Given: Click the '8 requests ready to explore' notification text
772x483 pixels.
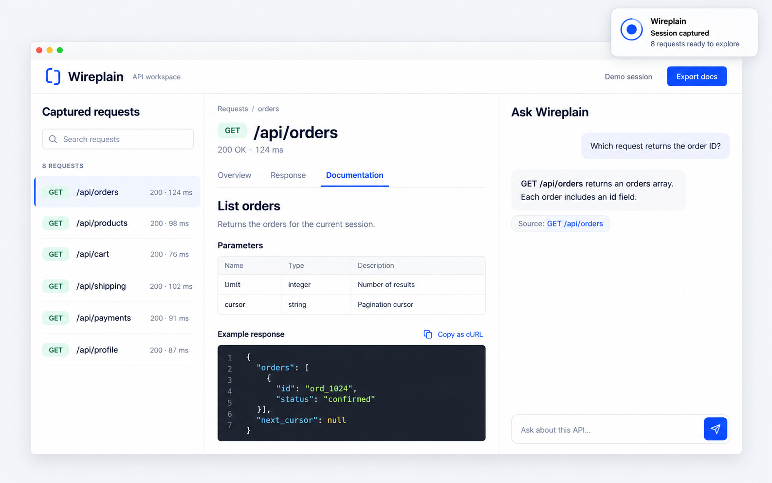Looking at the screenshot, I should coord(695,44).
